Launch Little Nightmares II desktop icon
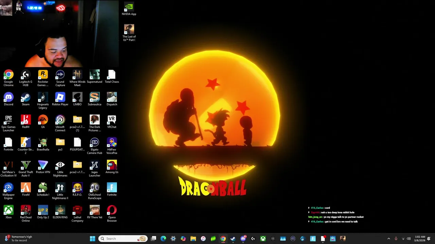The width and height of the screenshot is (435, 244). pyautogui.click(x=60, y=191)
